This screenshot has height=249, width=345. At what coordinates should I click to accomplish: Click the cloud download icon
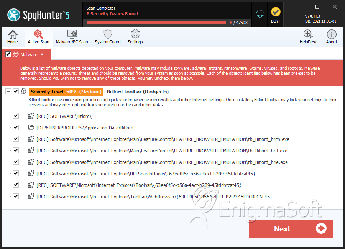[x=260, y=14]
